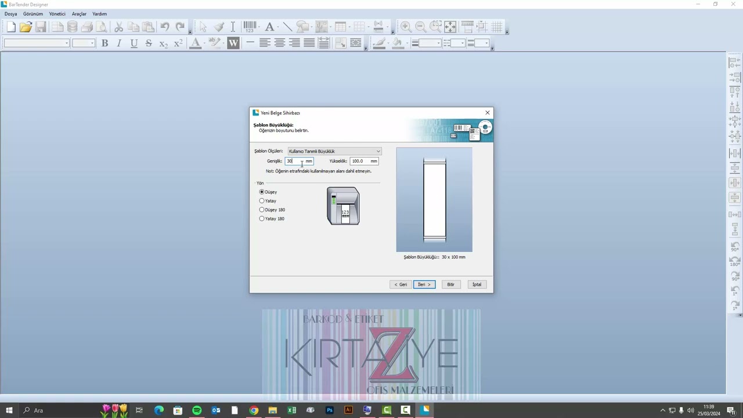Click the Align text left icon
This screenshot has height=418, width=743.
(265, 43)
